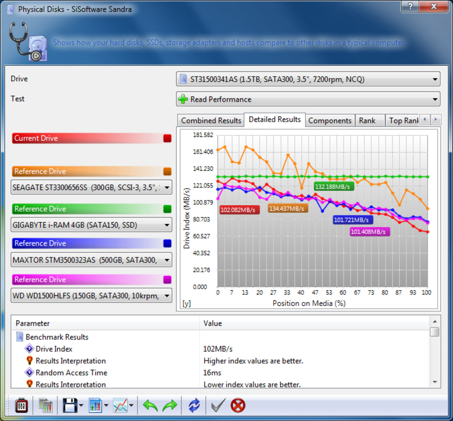Switch to the Rank tab
This screenshot has width=453, height=421.
tap(369, 121)
